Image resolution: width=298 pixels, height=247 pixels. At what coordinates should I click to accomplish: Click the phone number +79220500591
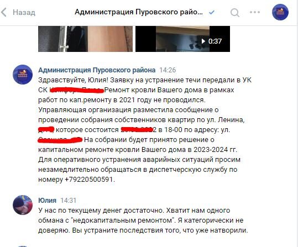(89, 179)
